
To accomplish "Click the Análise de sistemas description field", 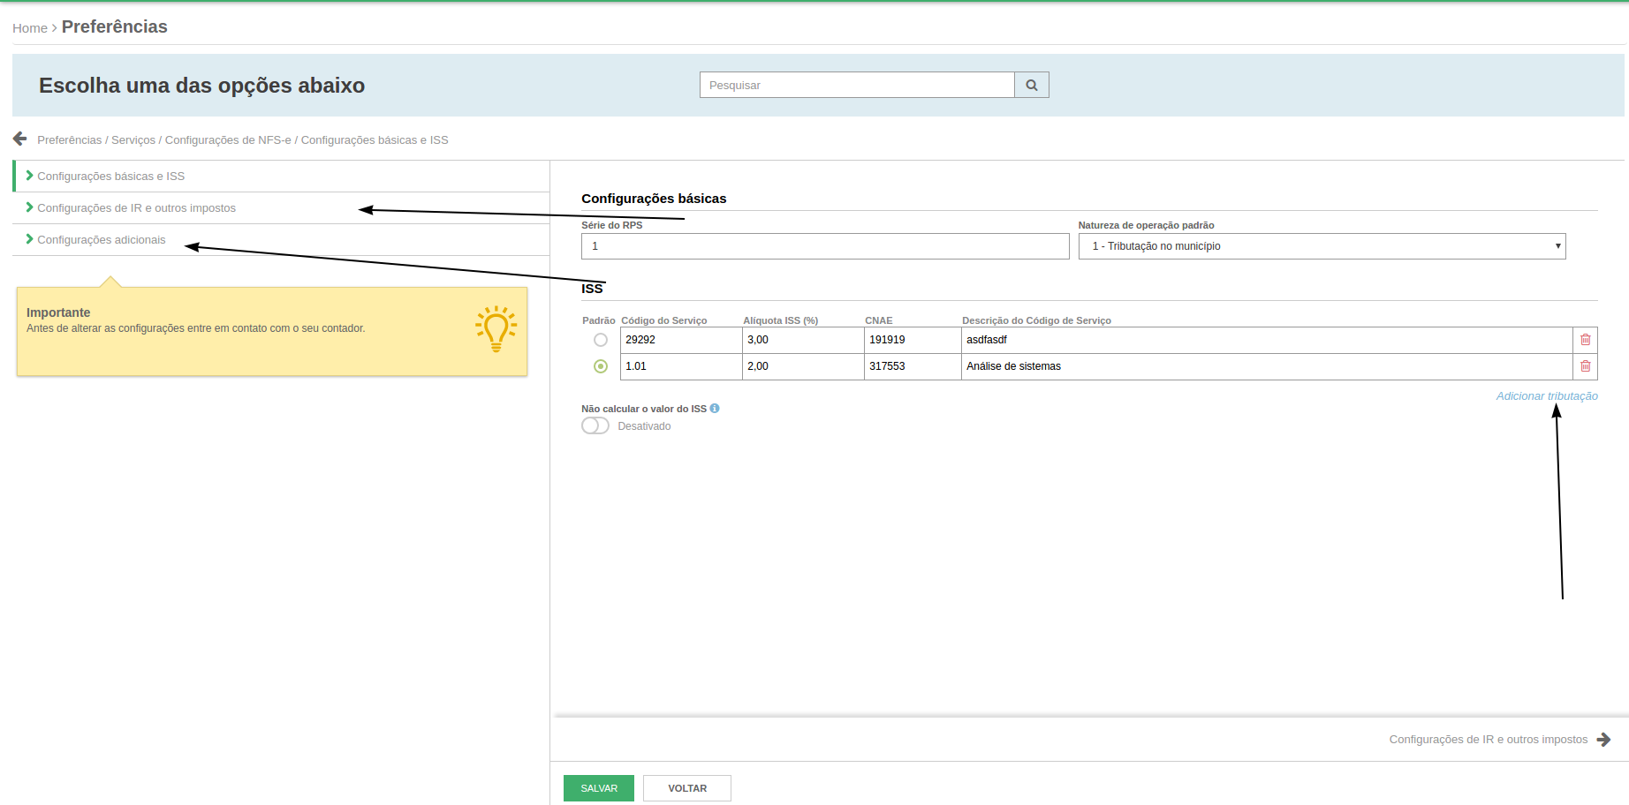I will pos(1267,366).
